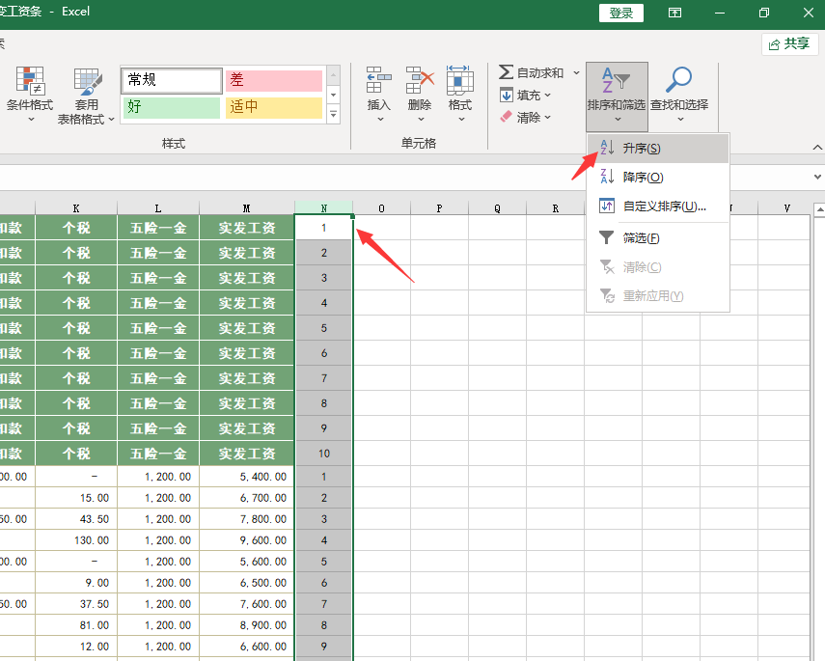Click the Clear (清除) eraser icon
825x661 pixels.
tap(507, 117)
